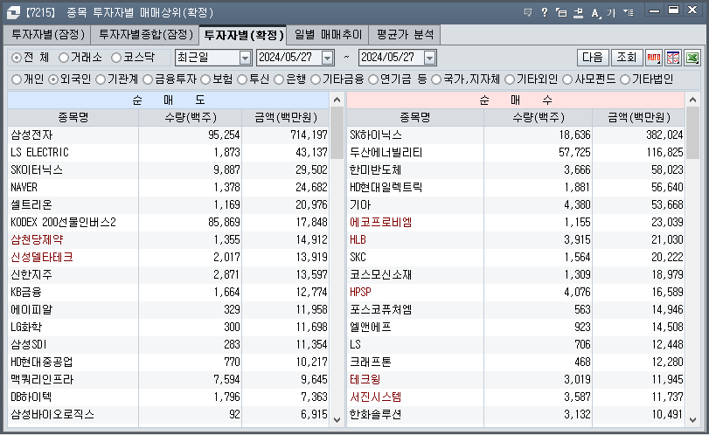709x435 pixels.
Task: Click the net sell list scrollbar thumb
Action: (337, 133)
